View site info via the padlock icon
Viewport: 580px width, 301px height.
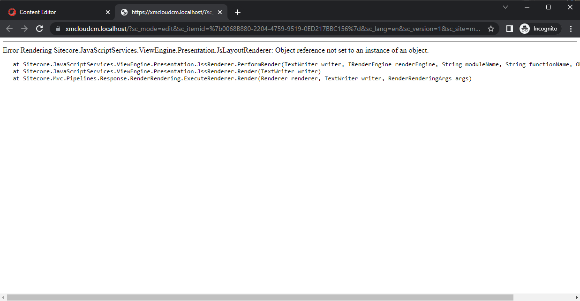tap(57, 29)
